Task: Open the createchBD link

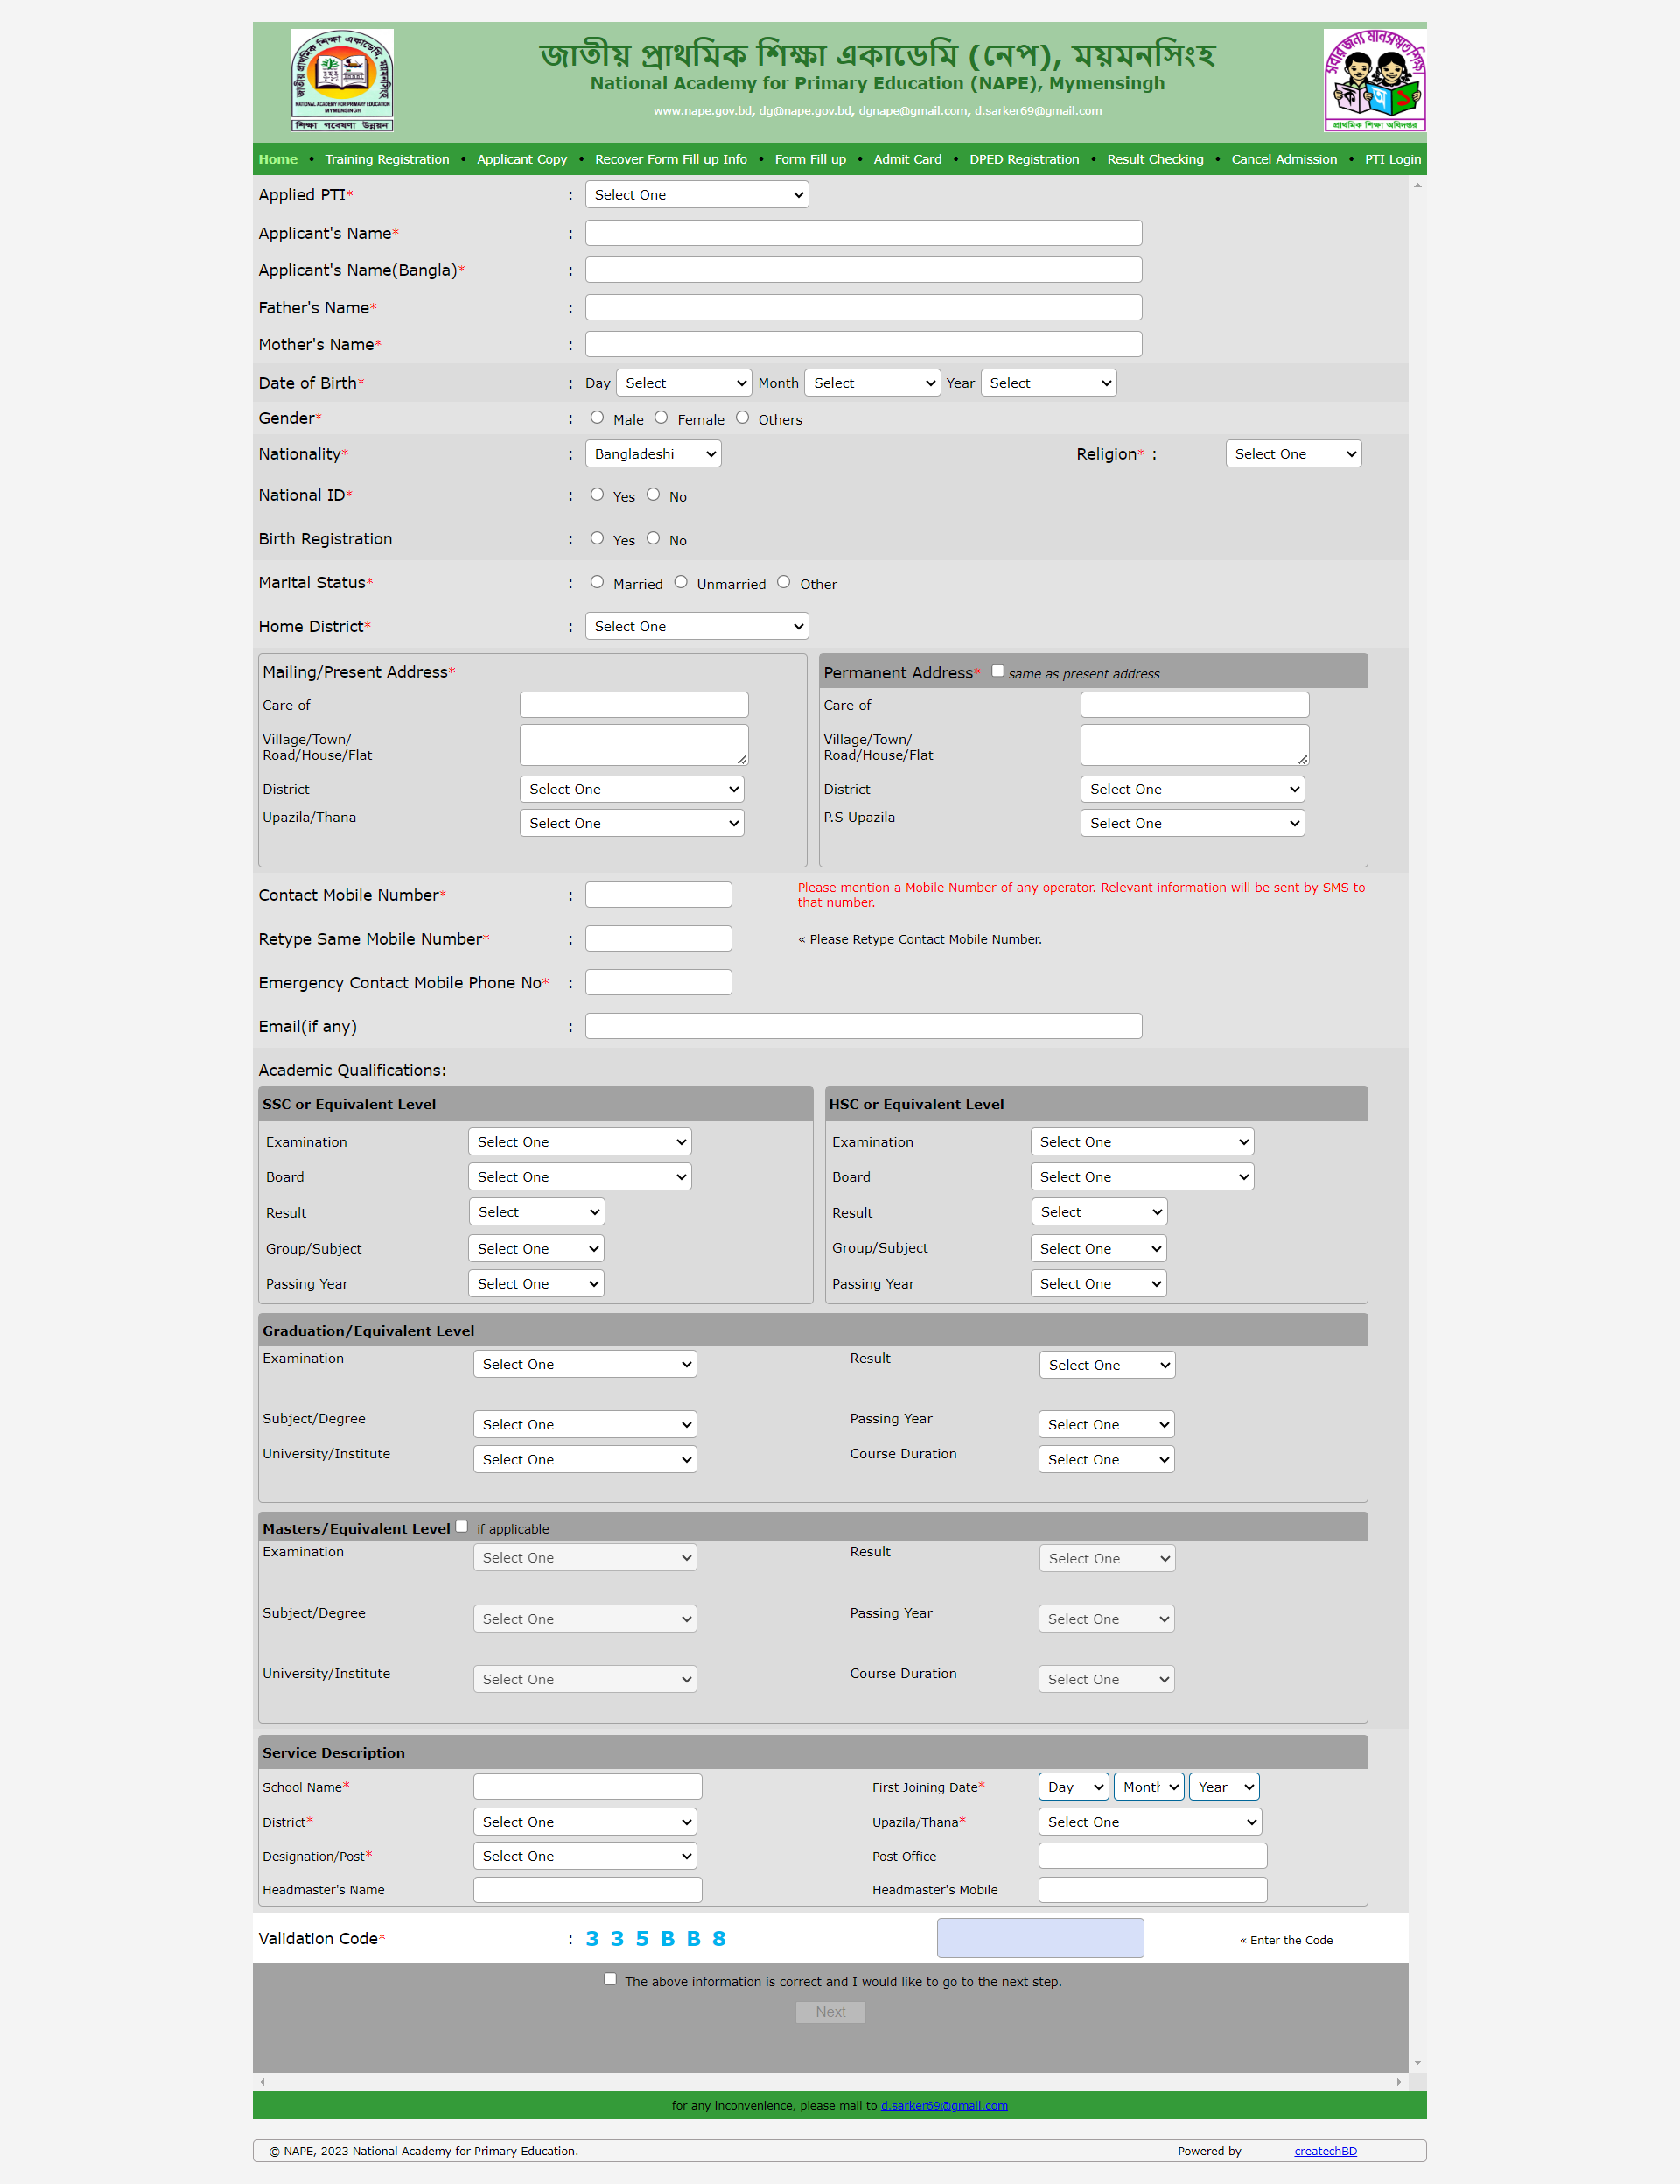Action: 1326,2151
